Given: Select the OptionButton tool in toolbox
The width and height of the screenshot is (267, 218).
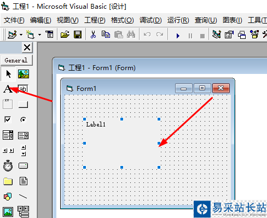Looking at the screenshot, I should pos(24,119).
